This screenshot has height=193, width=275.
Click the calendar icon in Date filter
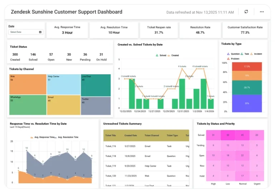point(40,32)
